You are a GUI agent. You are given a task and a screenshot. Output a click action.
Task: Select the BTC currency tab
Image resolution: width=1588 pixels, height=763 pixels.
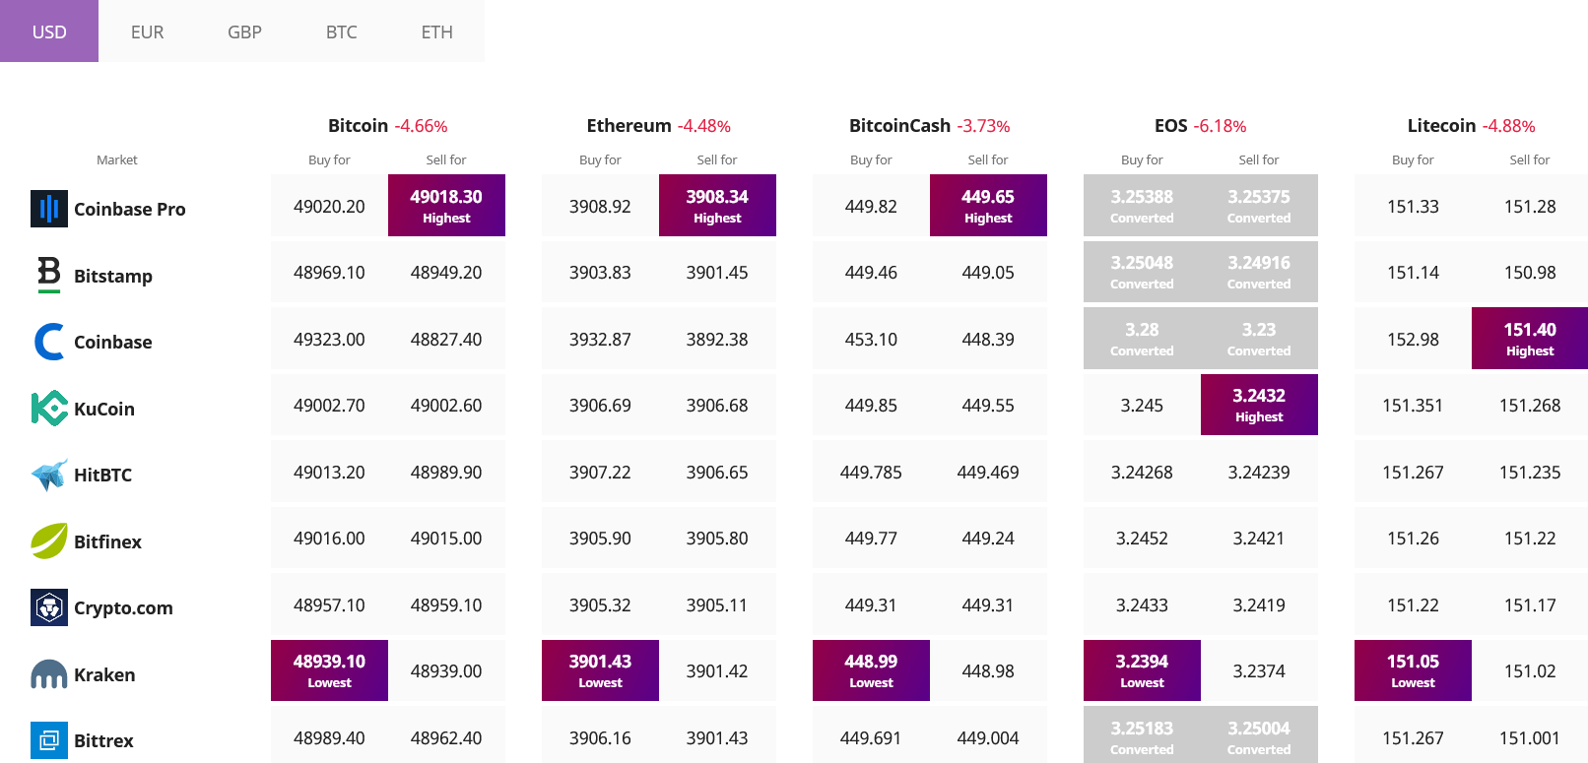pos(341,32)
